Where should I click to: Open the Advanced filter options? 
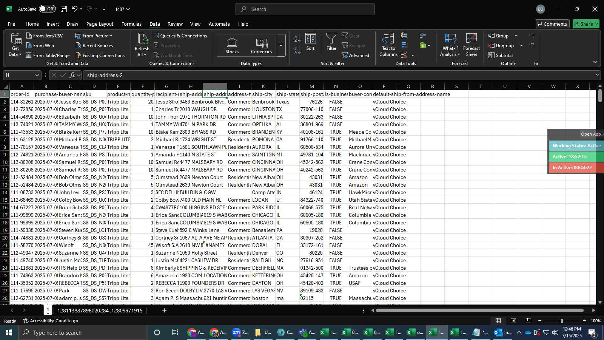click(356, 55)
